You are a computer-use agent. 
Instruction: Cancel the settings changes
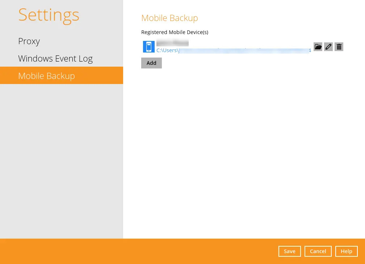coord(318,251)
